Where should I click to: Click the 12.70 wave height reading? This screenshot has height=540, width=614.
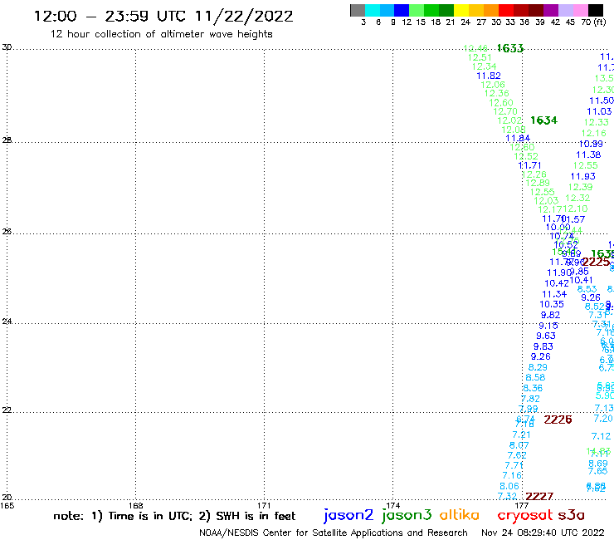pyautogui.click(x=505, y=111)
